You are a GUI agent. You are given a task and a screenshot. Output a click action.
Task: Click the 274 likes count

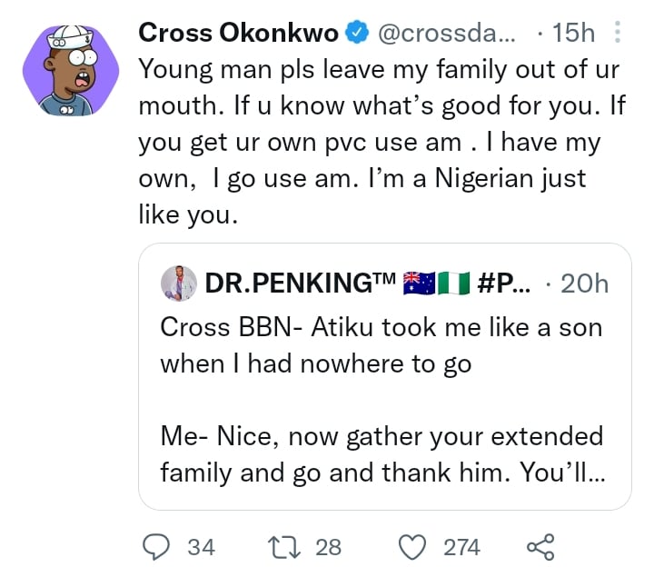tap(461, 546)
